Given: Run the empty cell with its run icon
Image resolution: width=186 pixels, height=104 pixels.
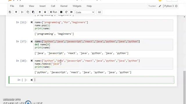Looking at the screenshot, I should coord(32,80).
